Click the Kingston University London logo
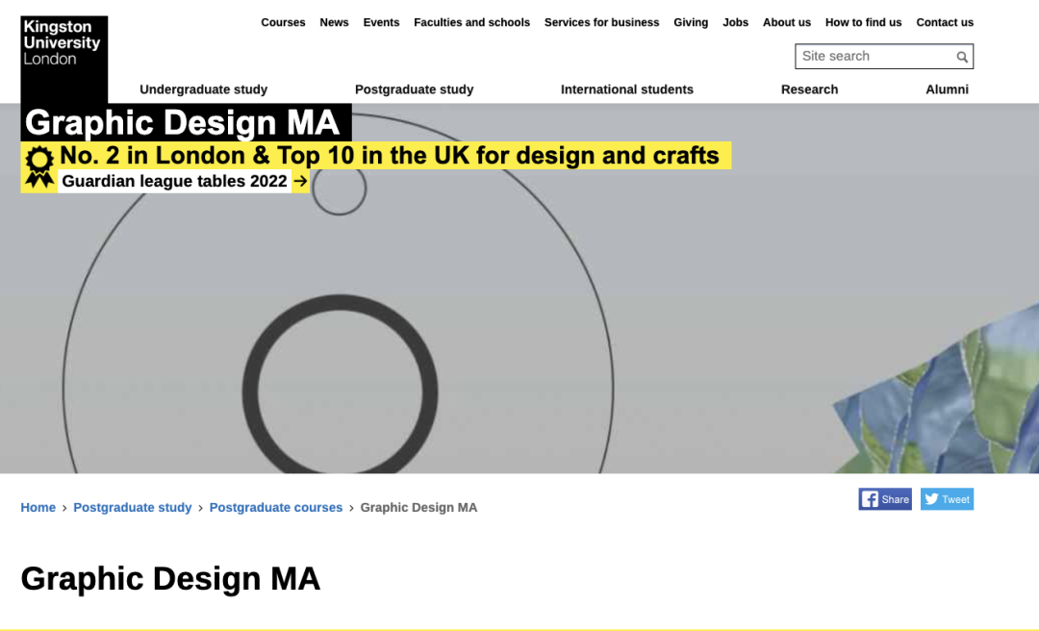This screenshot has width=1039, height=631. point(63,59)
